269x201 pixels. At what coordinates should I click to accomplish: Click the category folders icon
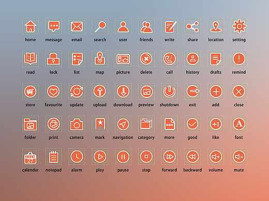point(146,124)
